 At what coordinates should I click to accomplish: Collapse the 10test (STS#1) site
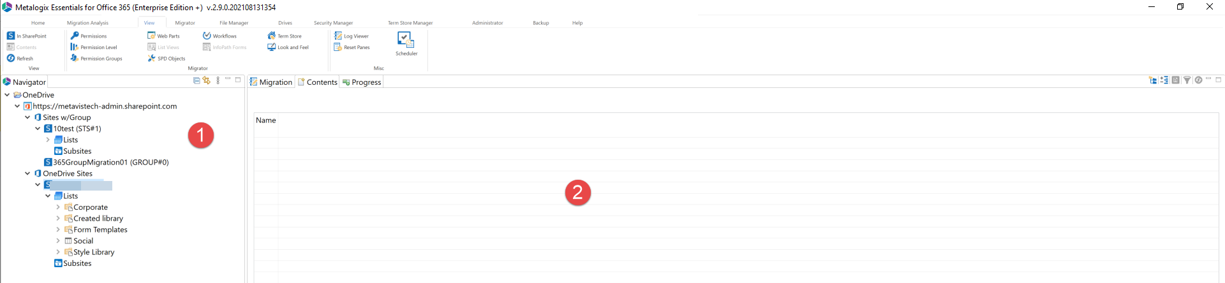click(x=38, y=129)
